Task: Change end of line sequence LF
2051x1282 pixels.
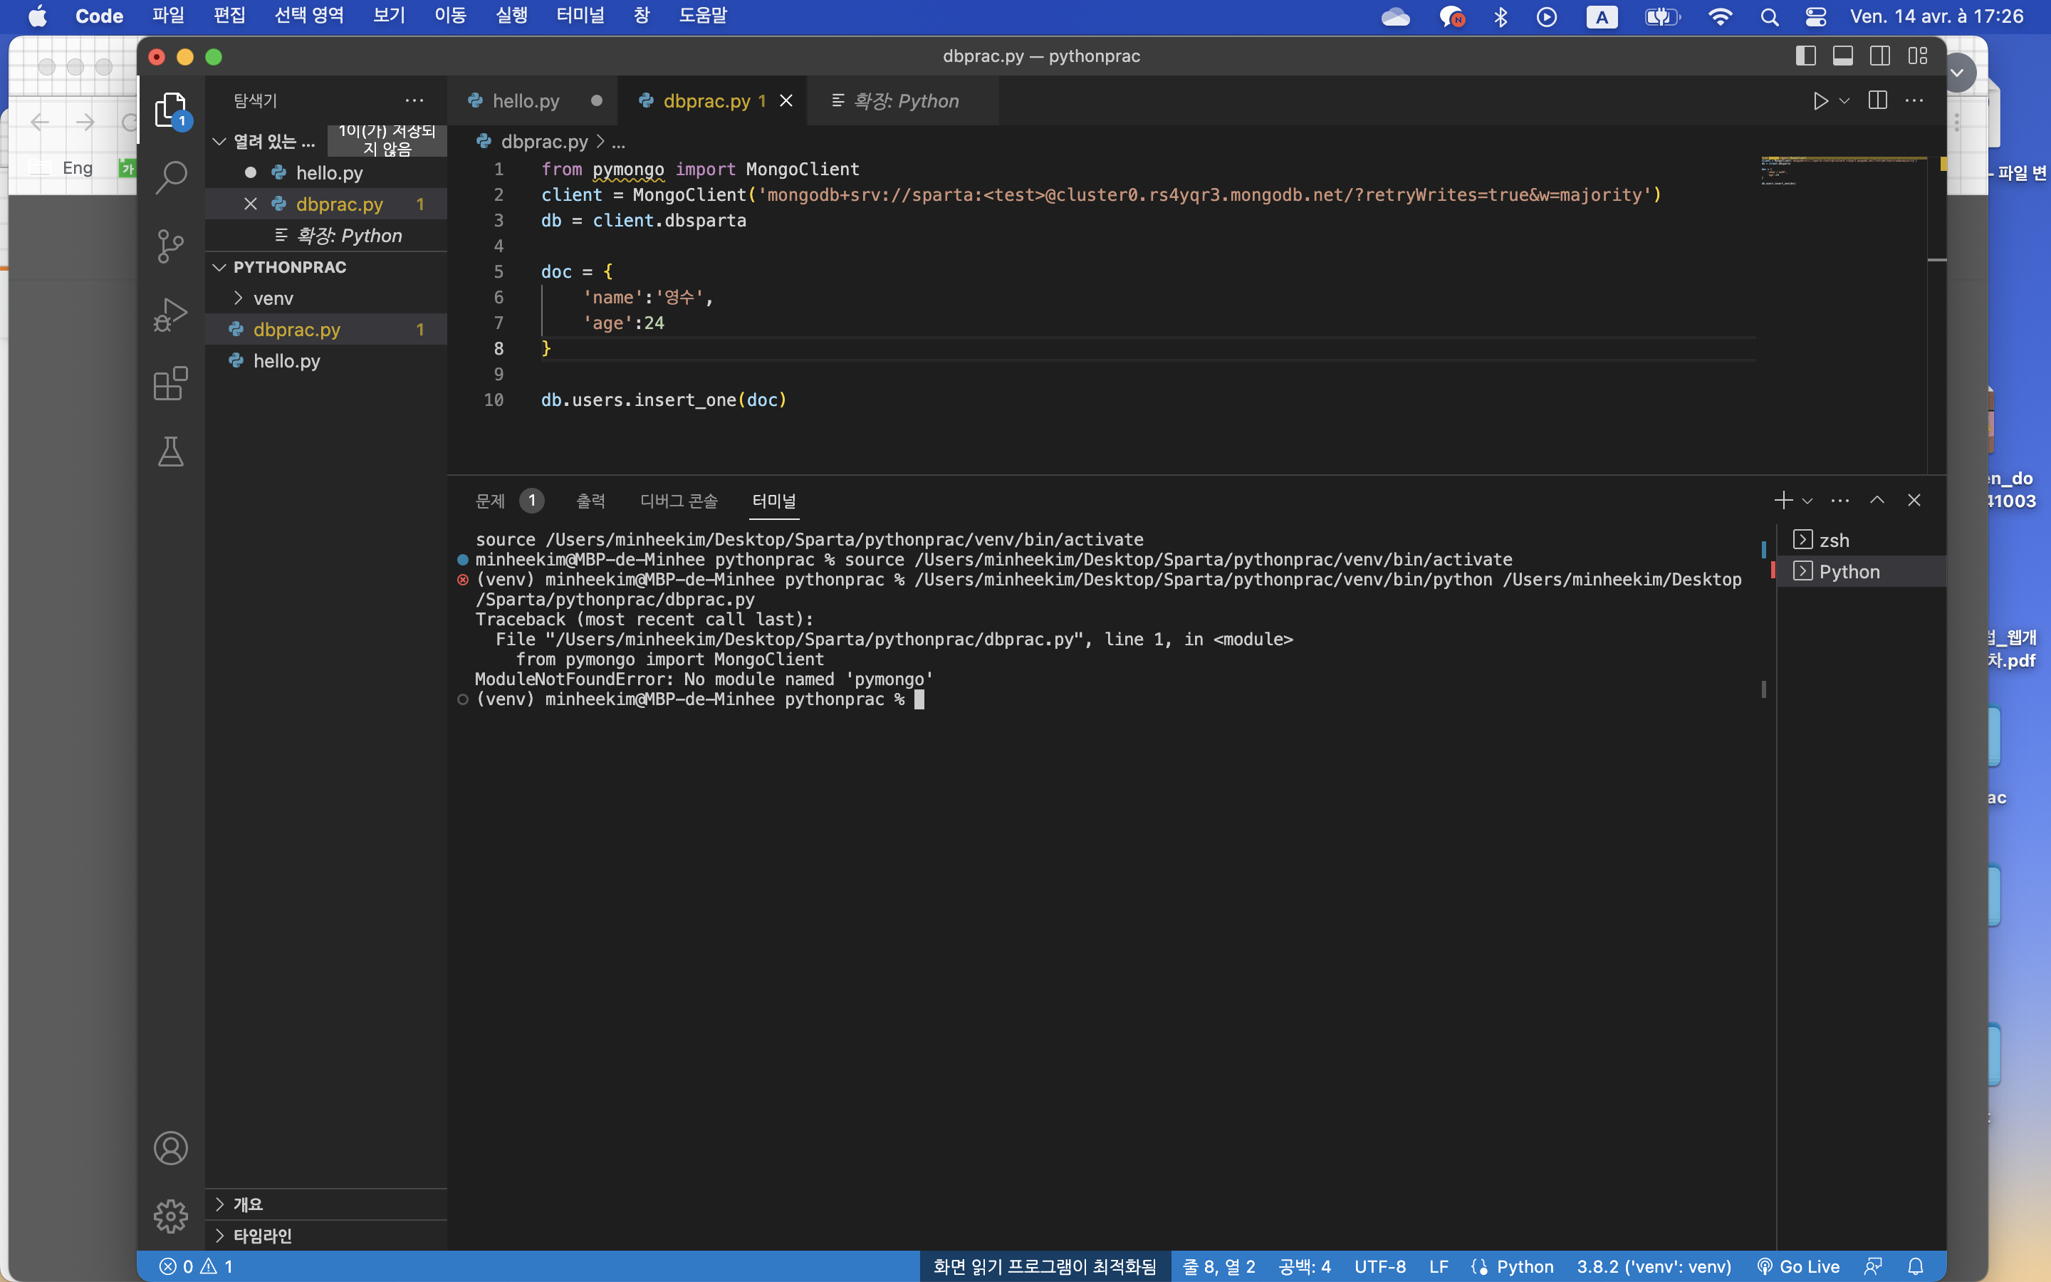Action: [x=1439, y=1267]
